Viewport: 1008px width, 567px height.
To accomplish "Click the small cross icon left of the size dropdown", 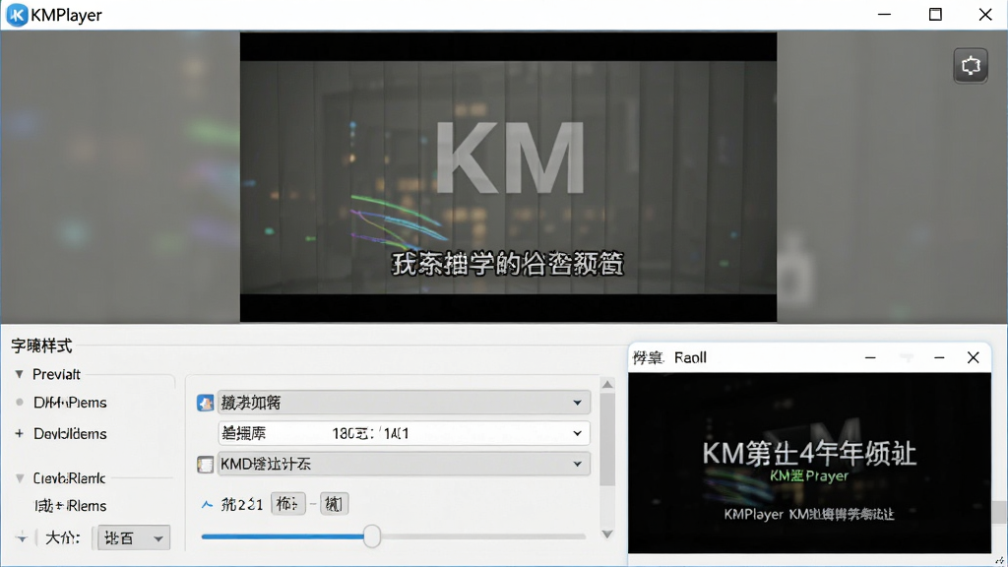I will pyautogui.click(x=22, y=538).
